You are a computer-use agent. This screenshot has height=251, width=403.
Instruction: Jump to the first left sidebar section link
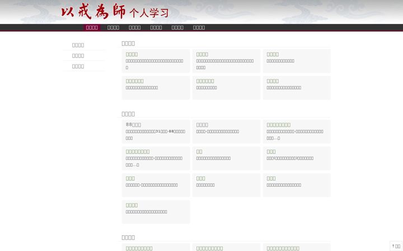pyautogui.click(x=78, y=45)
